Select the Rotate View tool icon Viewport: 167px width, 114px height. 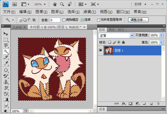[70, 4]
